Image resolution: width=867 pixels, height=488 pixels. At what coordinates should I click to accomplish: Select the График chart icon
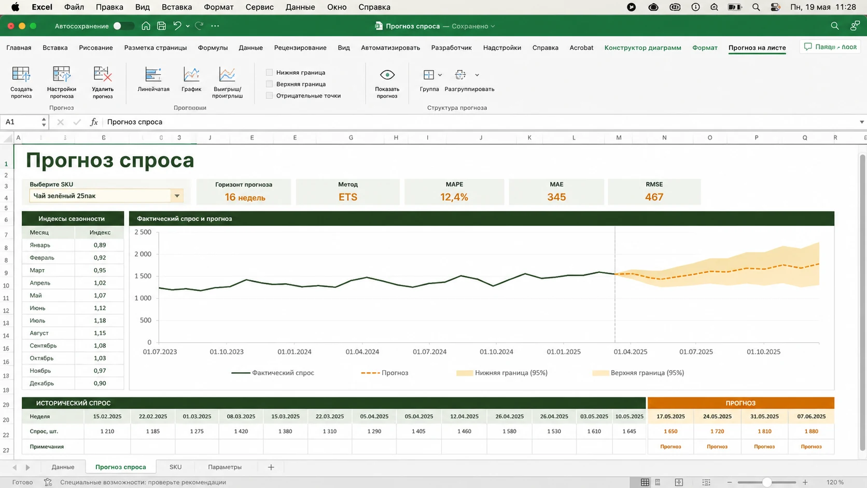(191, 75)
